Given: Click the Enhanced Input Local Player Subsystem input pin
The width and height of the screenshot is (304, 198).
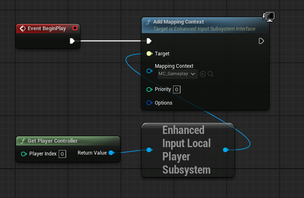Looking at the screenshot, I should click(149, 150).
